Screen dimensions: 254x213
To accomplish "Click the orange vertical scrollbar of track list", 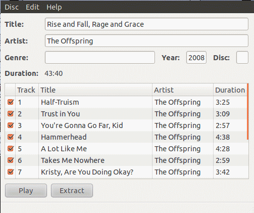I will coord(248,111).
